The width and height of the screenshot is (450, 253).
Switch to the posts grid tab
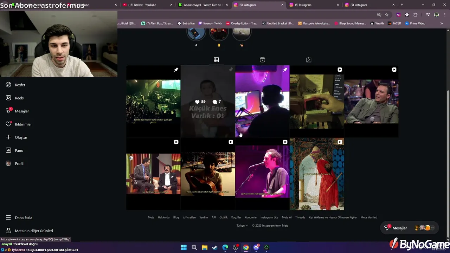point(216,60)
